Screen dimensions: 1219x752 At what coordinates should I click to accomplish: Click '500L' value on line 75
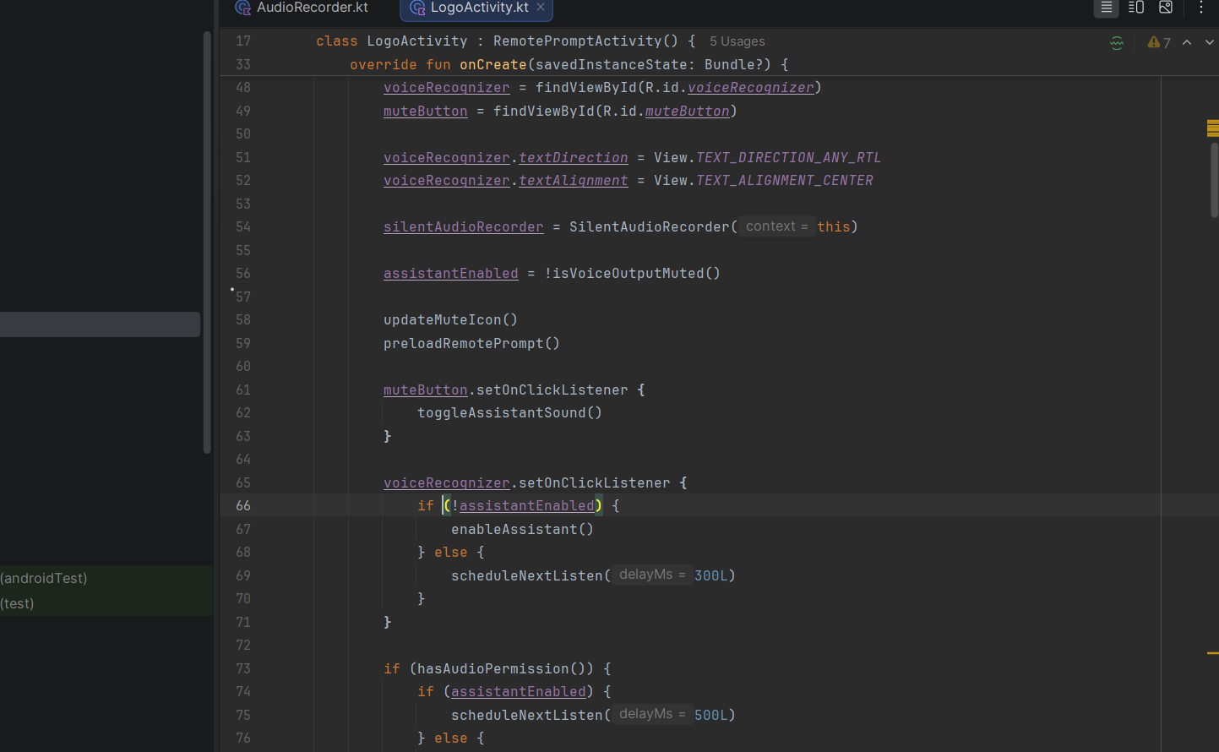click(x=711, y=715)
